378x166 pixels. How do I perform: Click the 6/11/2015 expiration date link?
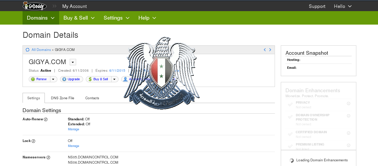(117, 71)
